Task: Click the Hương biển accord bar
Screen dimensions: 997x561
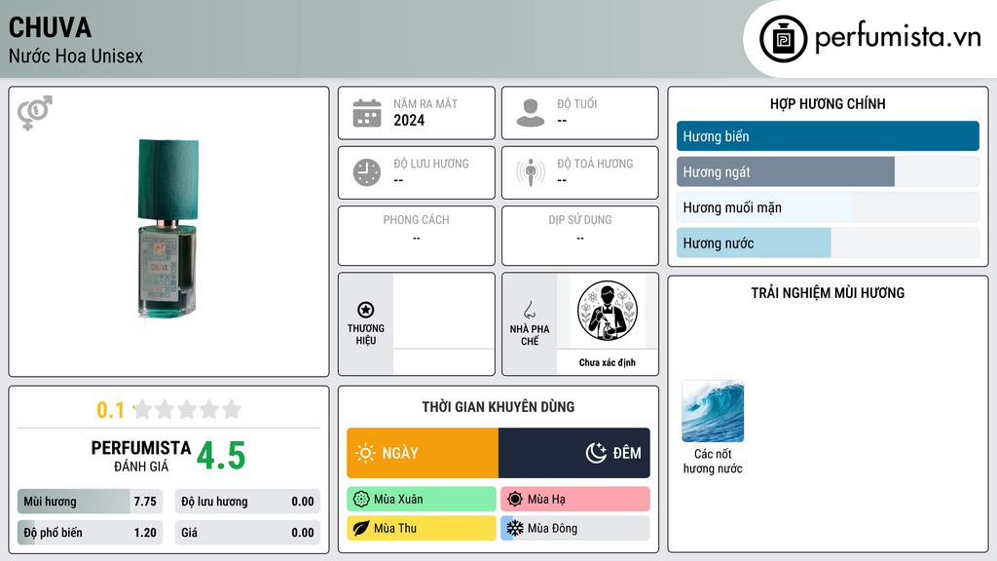Action: click(x=828, y=136)
